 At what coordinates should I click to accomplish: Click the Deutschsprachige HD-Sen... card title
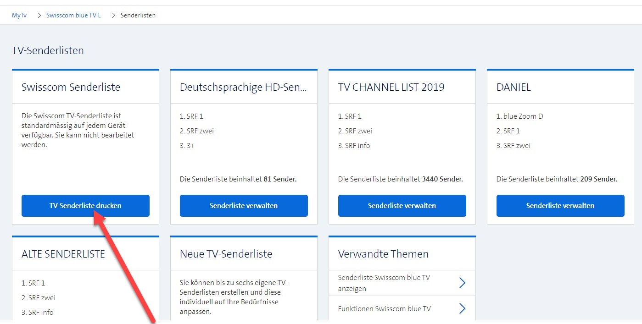click(243, 87)
